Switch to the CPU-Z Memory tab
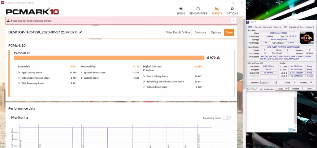The height and width of the screenshot is (148, 317). 277,27
